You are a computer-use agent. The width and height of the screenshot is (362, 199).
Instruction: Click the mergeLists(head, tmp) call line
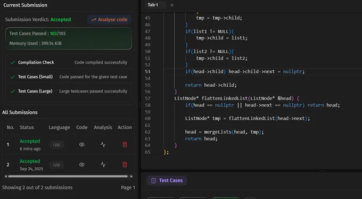tap(225, 132)
